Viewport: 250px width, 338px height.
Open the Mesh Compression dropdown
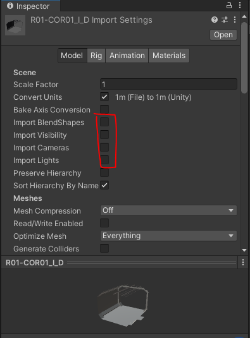point(168,210)
